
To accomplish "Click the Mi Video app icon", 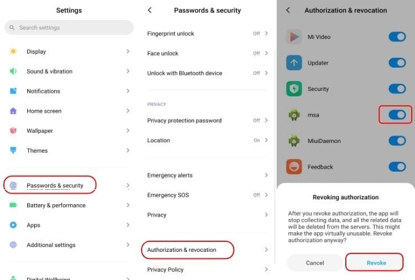I will (294, 37).
